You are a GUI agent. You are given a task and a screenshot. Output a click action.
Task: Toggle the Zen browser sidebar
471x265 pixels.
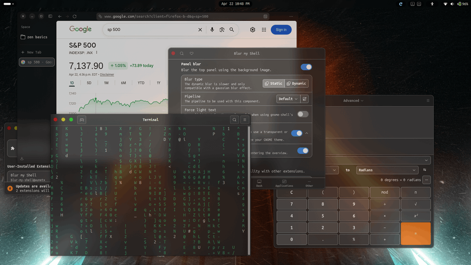pyautogui.click(x=50, y=16)
